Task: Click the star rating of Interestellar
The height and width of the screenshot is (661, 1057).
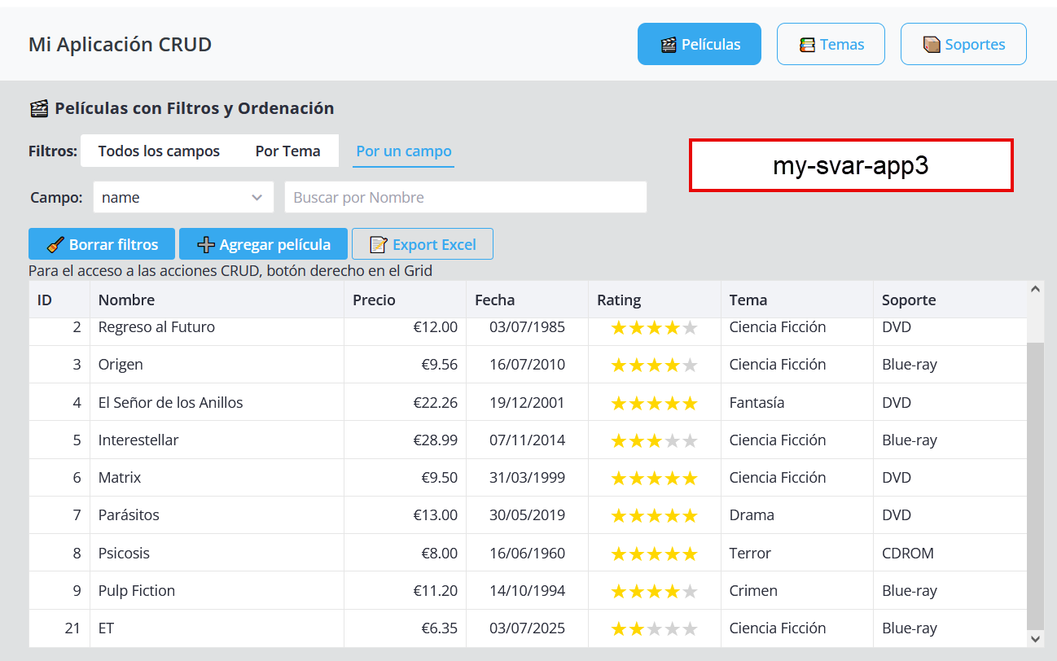Action: 655,440
